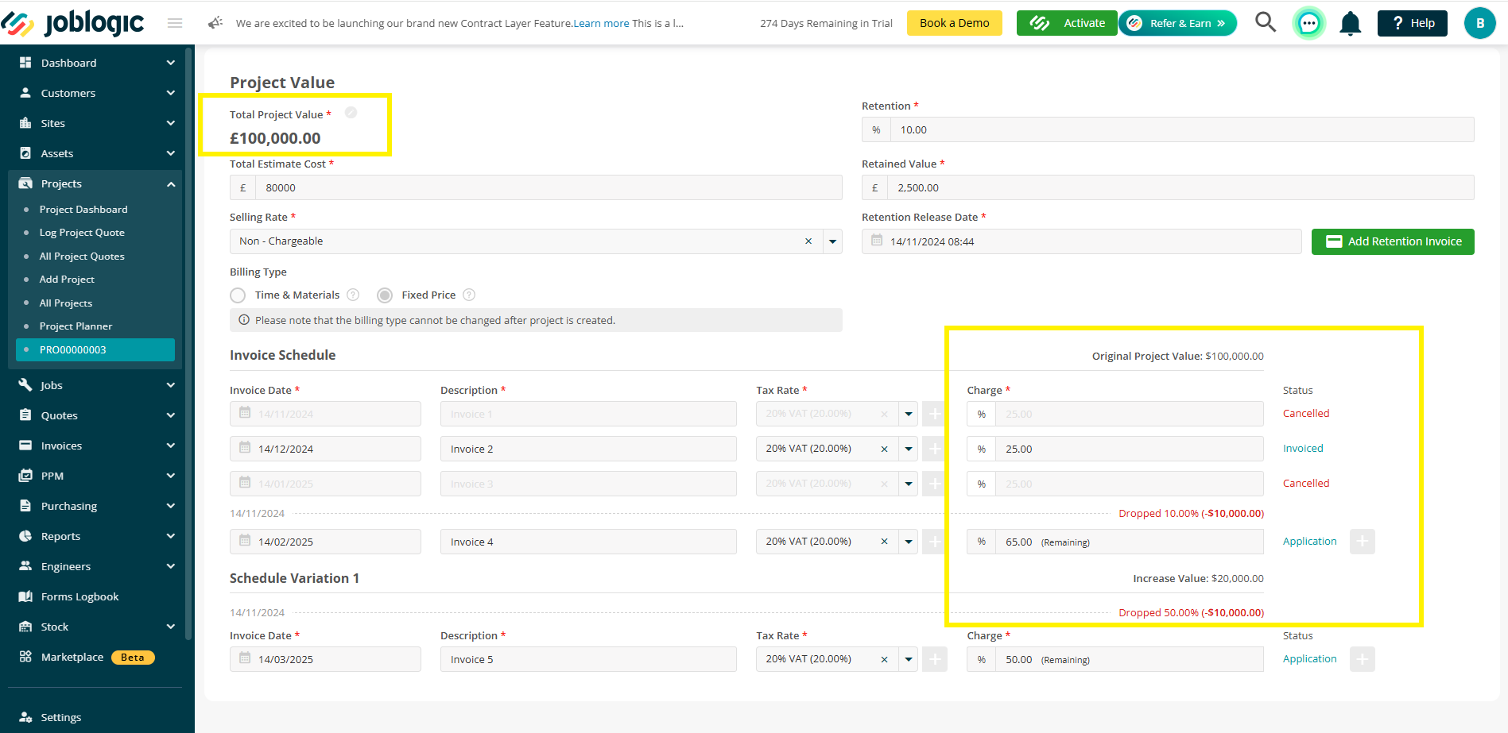Open All Project Quotes
Screen dimensions: 1508x733
tap(82, 257)
